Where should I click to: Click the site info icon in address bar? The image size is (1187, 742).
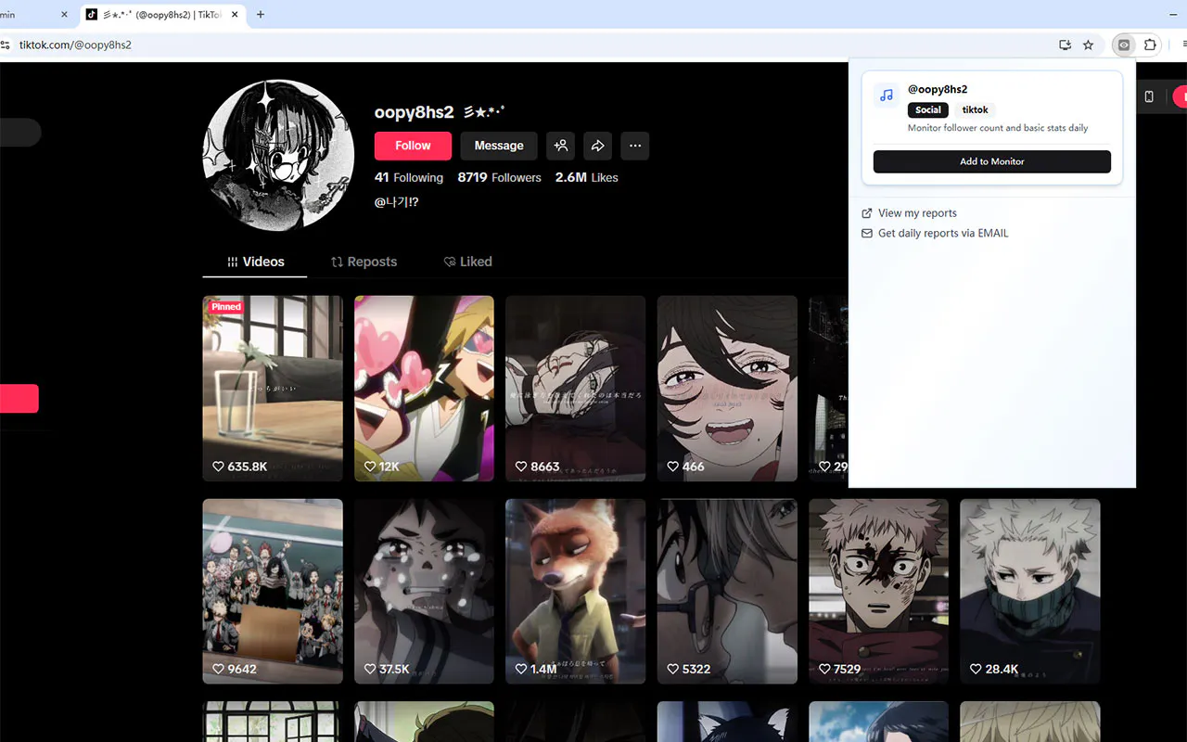coord(6,45)
